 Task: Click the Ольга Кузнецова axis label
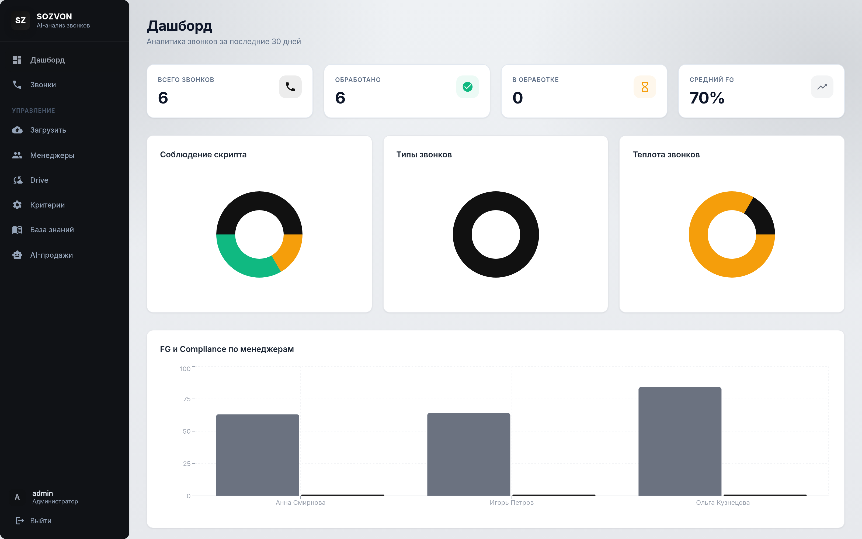pyautogui.click(x=723, y=502)
